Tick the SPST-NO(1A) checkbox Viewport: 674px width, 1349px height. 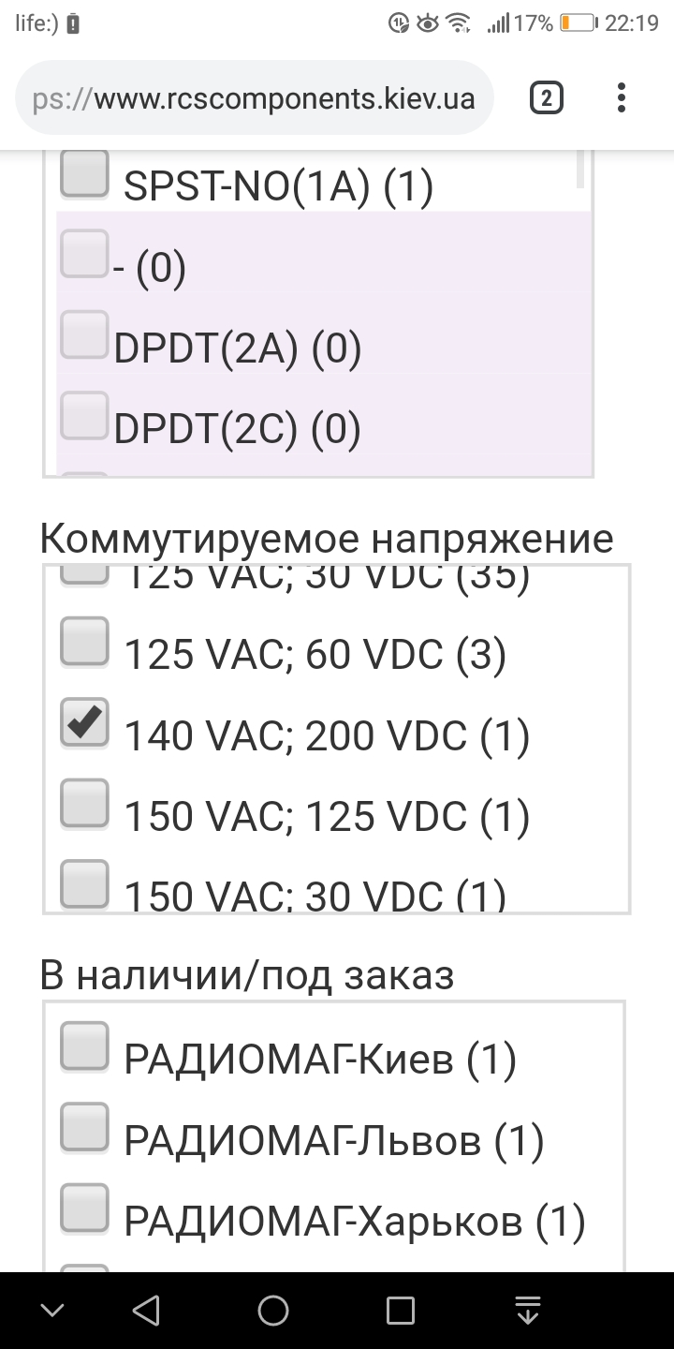(84, 174)
